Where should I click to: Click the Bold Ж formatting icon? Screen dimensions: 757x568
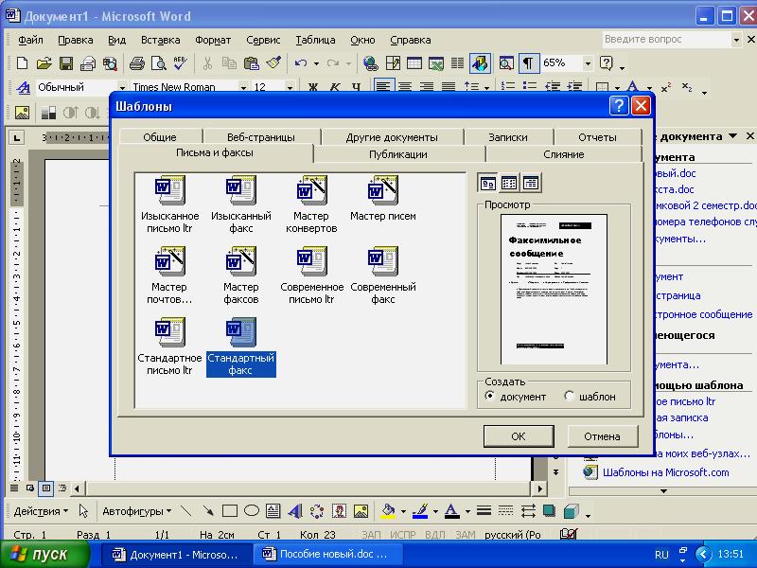coord(313,87)
